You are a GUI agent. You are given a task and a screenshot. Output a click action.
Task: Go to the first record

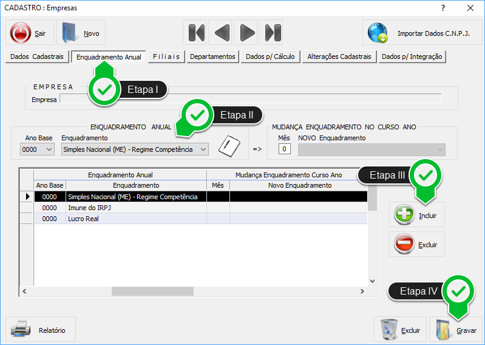coord(196,32)
